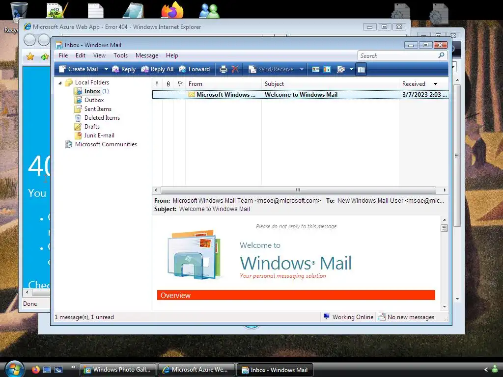Open Windows Calendar toolbar icon

[327, 69]
